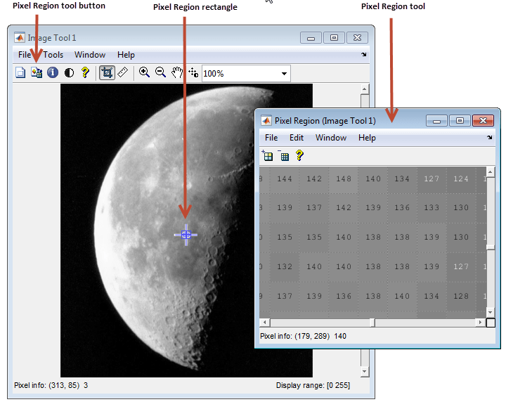
Task: Activate the Pan hand tool
Action: (x=177, y=72)
